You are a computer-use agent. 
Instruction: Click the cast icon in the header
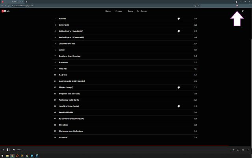243,11
